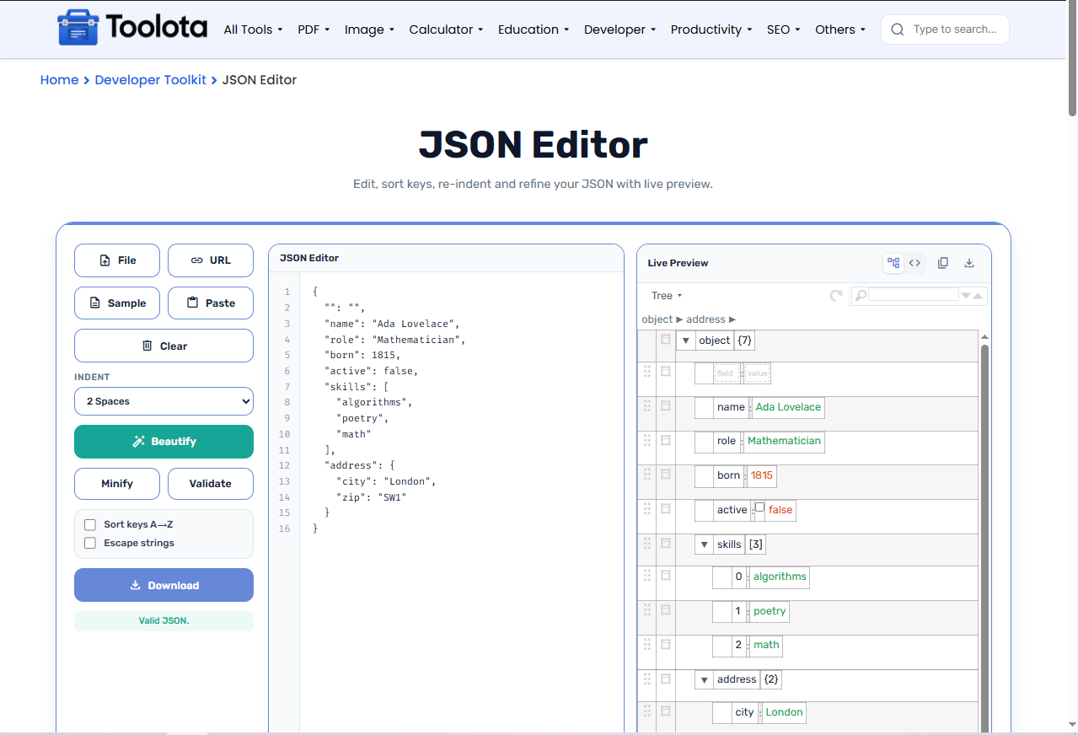
Task: Click drag handle of the name row
Action: [x=647, y=405]
